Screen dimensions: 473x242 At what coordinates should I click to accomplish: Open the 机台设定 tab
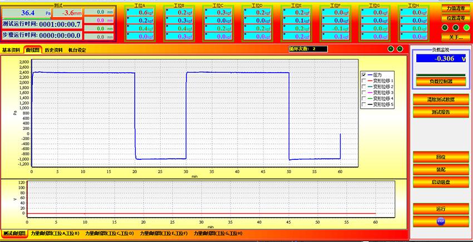77,50
